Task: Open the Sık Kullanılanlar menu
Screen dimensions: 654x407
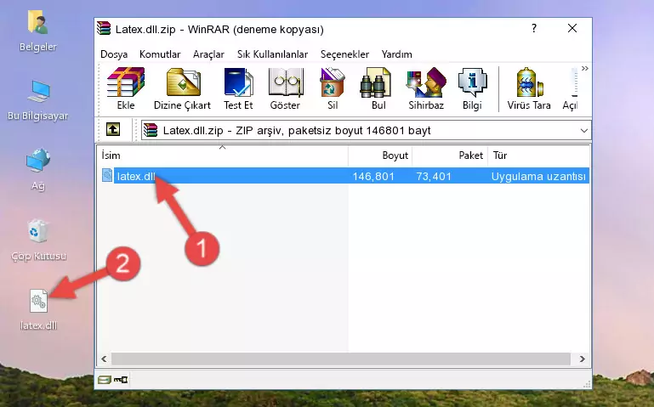Action: pos(272,54)
